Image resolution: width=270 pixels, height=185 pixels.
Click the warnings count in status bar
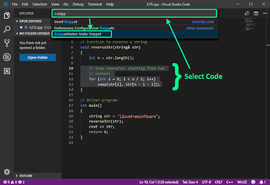14,182
